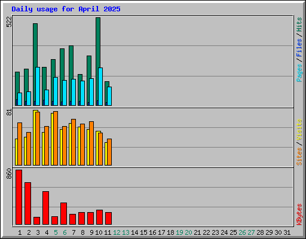306x239 pixels.
Task: Click the green Hits legend label
Action: 299,24
